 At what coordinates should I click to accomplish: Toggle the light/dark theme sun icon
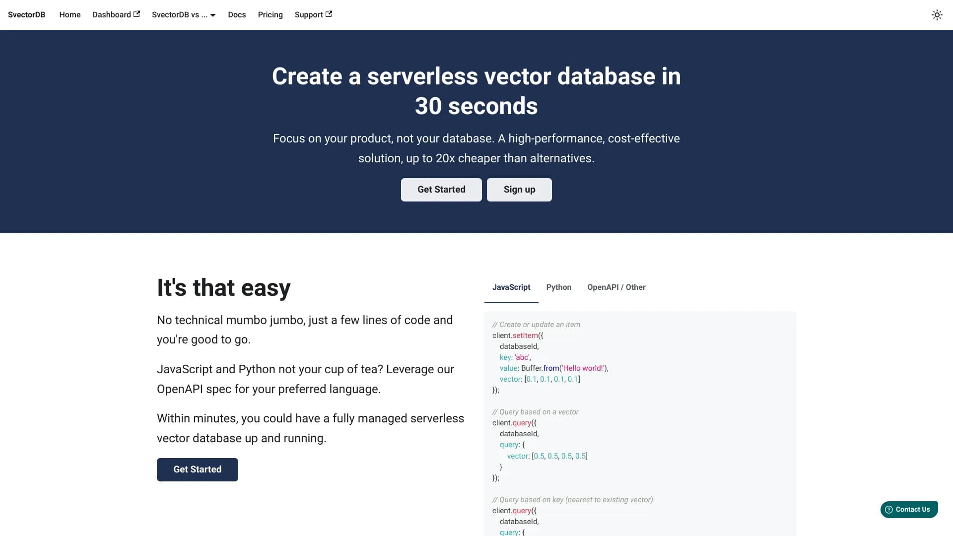click(937, 15)
